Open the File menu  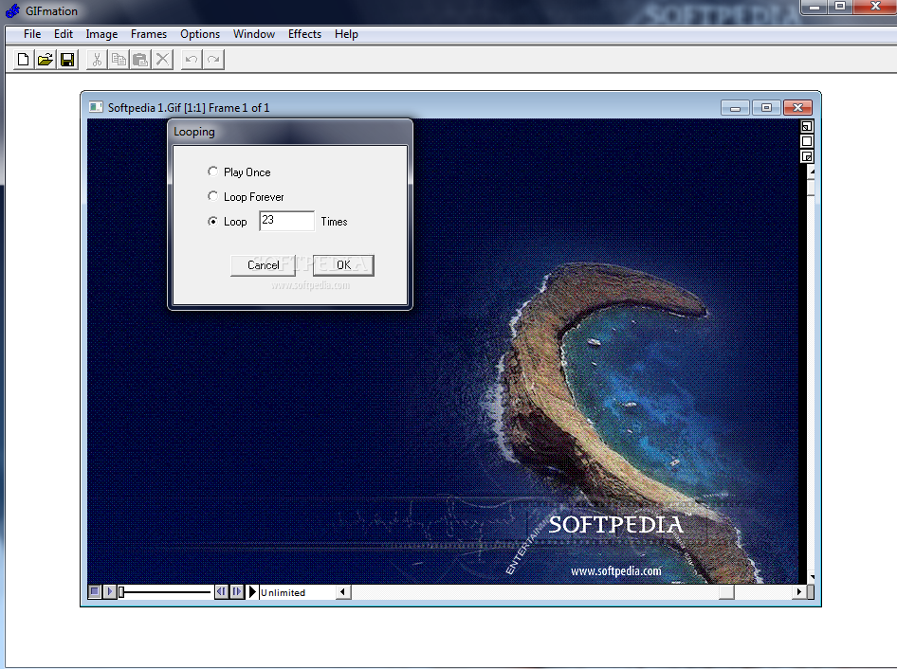pyautogui.click(x=32, y=34)
